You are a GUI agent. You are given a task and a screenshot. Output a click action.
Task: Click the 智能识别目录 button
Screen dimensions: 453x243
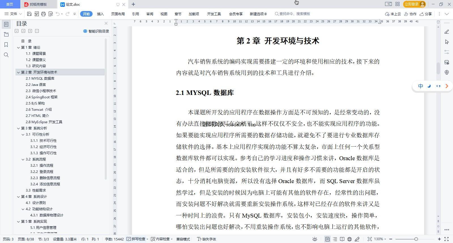pyautogui.click(x=96, y=31)
